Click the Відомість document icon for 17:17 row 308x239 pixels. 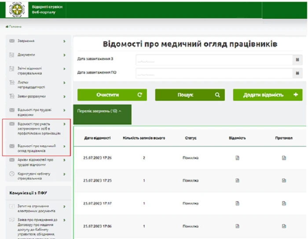(237, 203)
